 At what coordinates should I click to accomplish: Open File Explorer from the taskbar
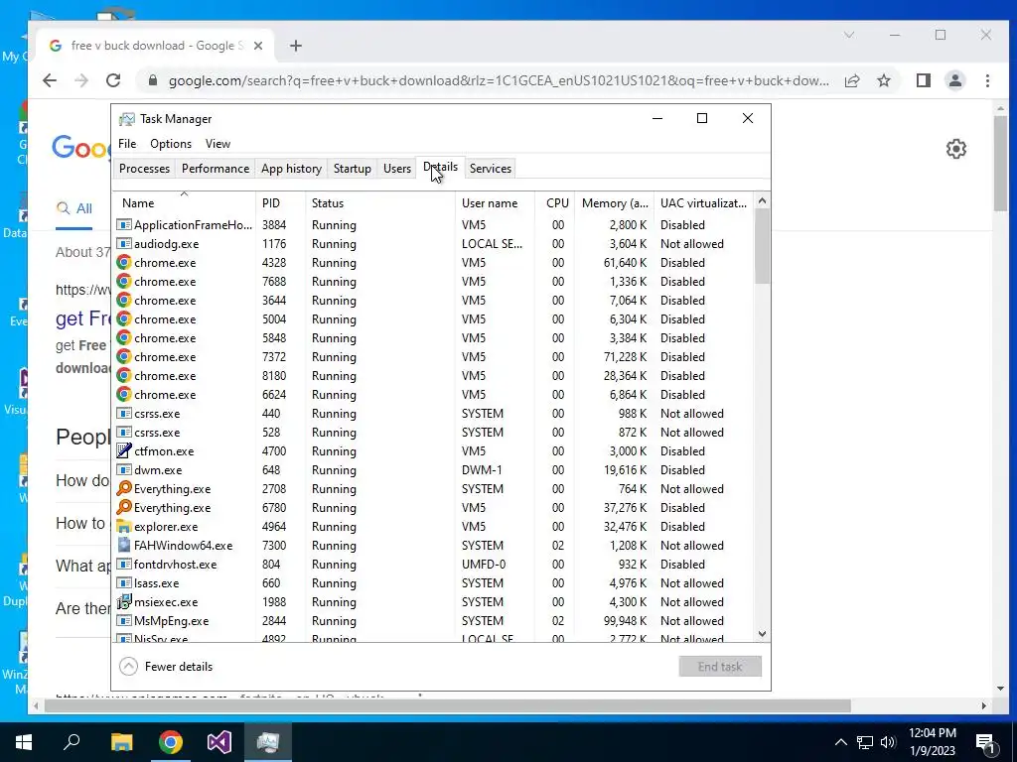tap(121, 742)
